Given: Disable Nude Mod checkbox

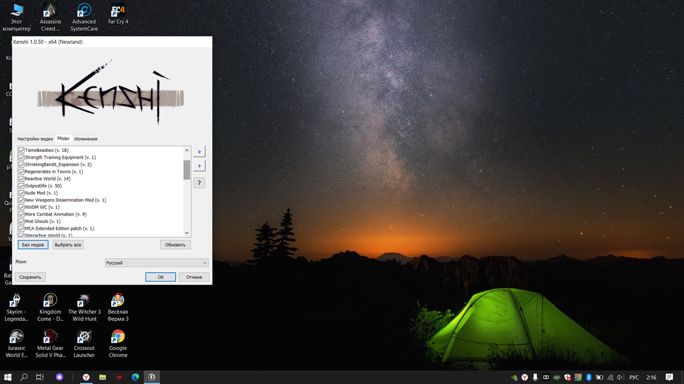Looking at the screenshot, I should (x=22, y=193).
